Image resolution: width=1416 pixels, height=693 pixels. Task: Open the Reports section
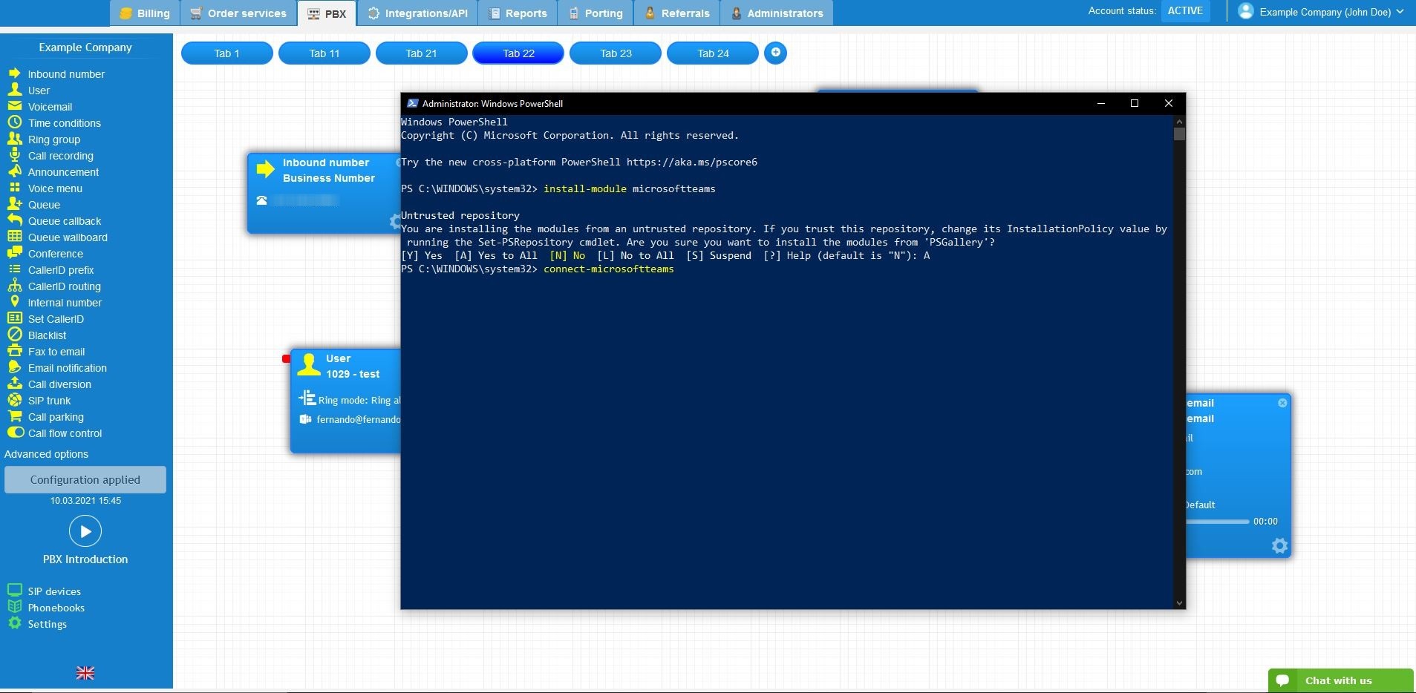tap(516, 13)
